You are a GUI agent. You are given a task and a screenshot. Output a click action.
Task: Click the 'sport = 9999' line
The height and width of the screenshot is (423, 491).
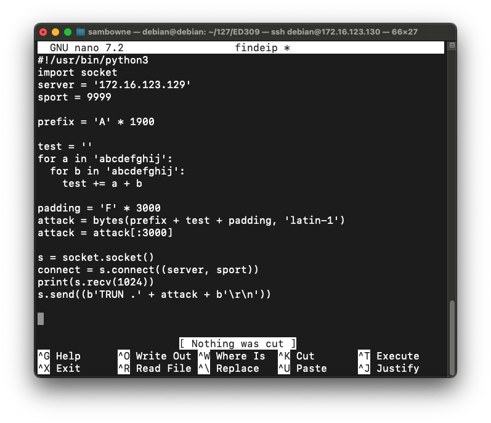(x=75, y=97)
